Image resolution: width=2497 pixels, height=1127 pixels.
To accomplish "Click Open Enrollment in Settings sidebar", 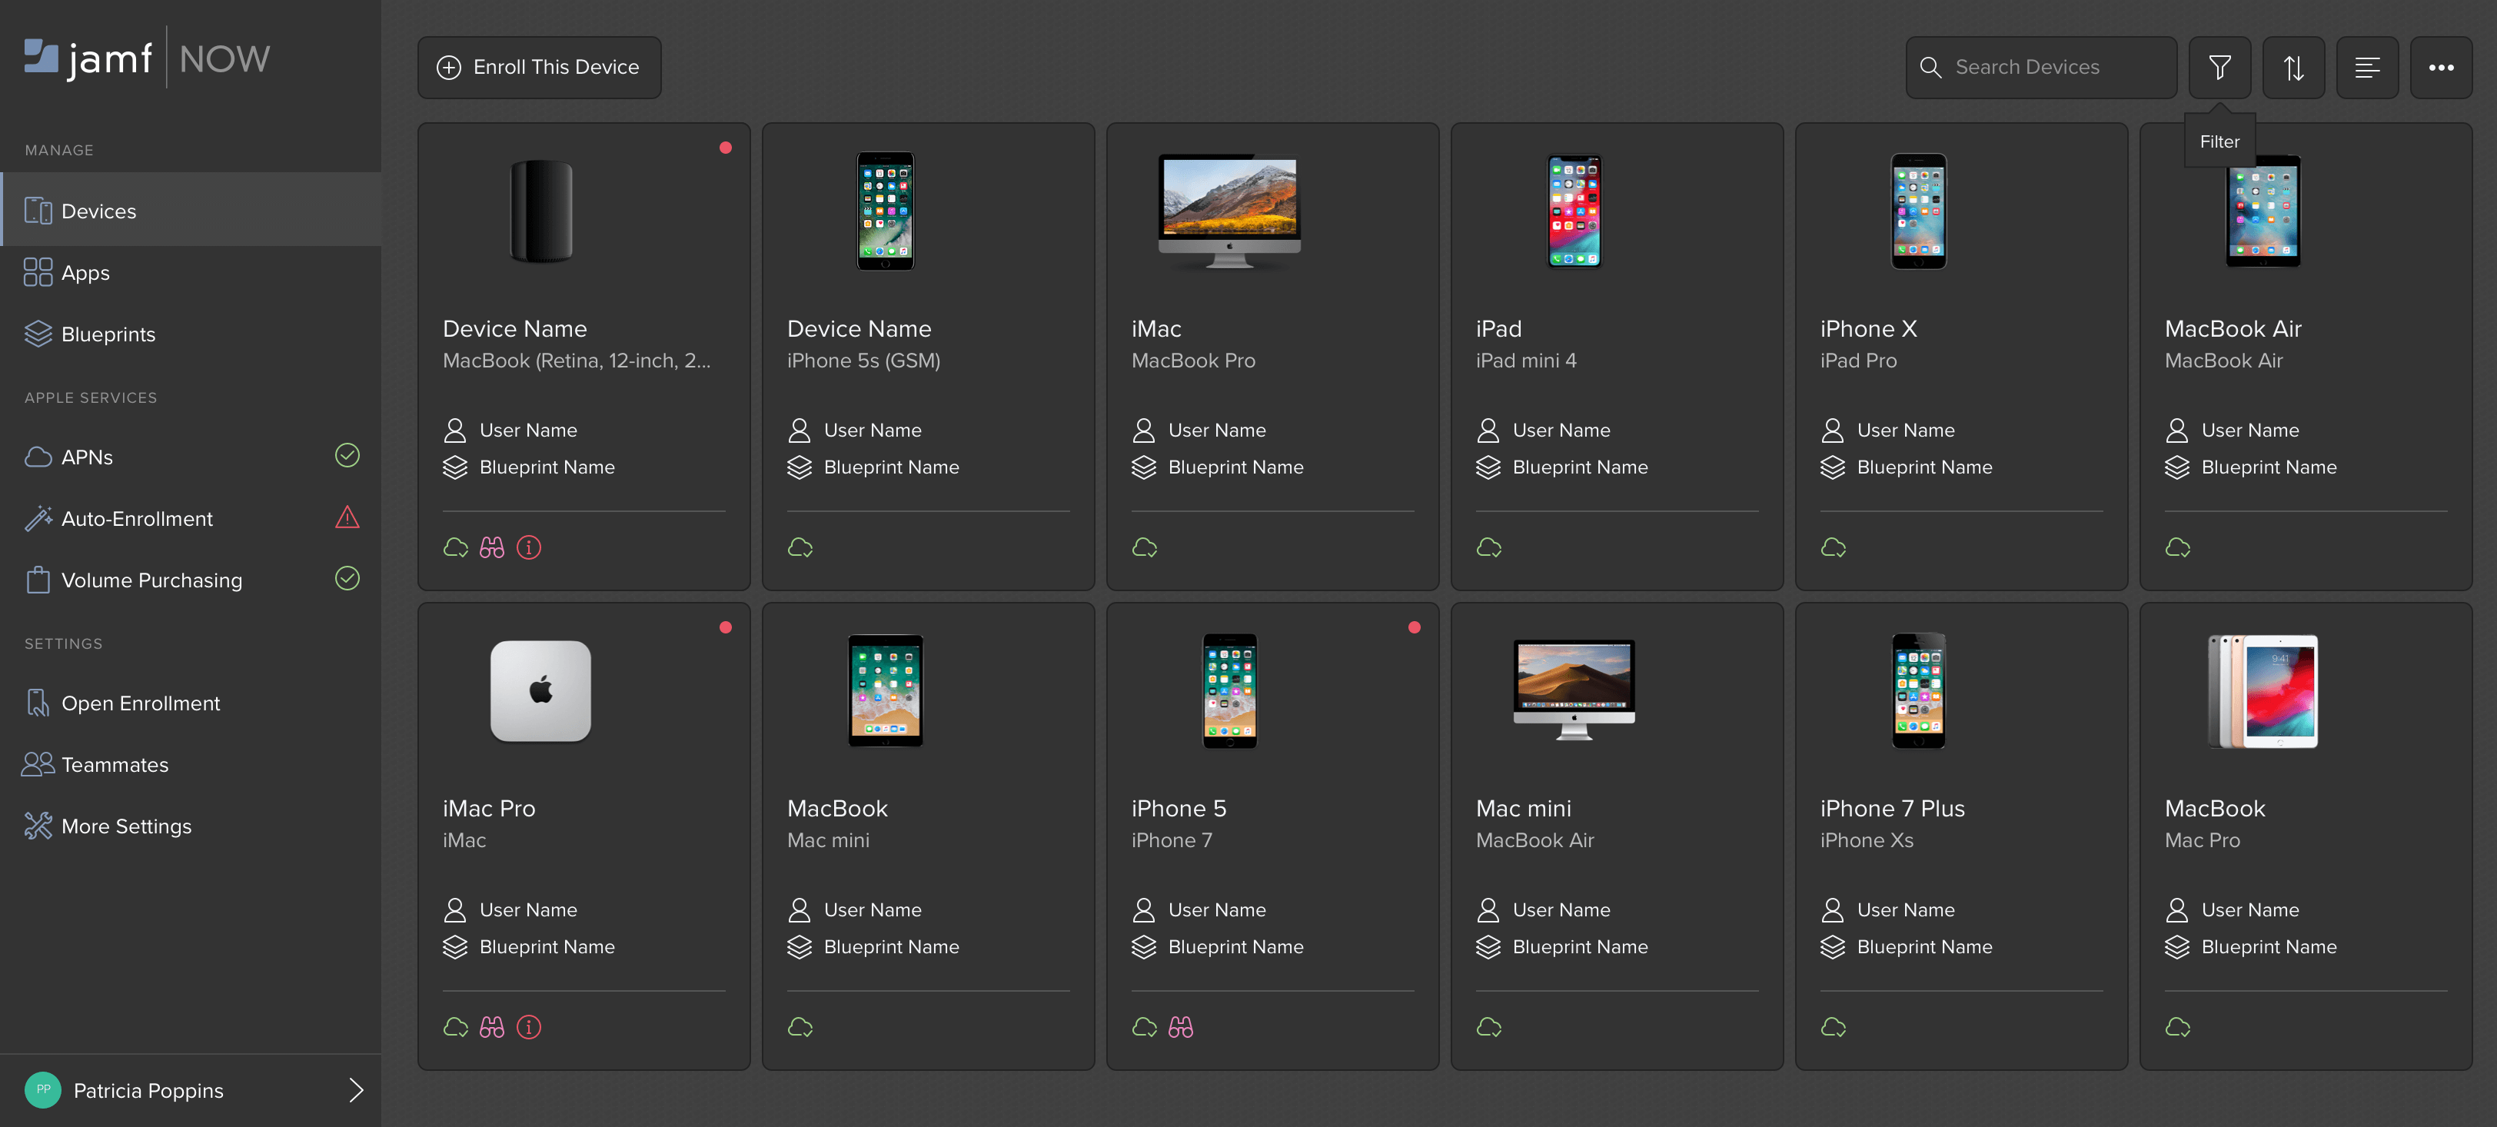I will pyautogui.click(x=140, y=702).
